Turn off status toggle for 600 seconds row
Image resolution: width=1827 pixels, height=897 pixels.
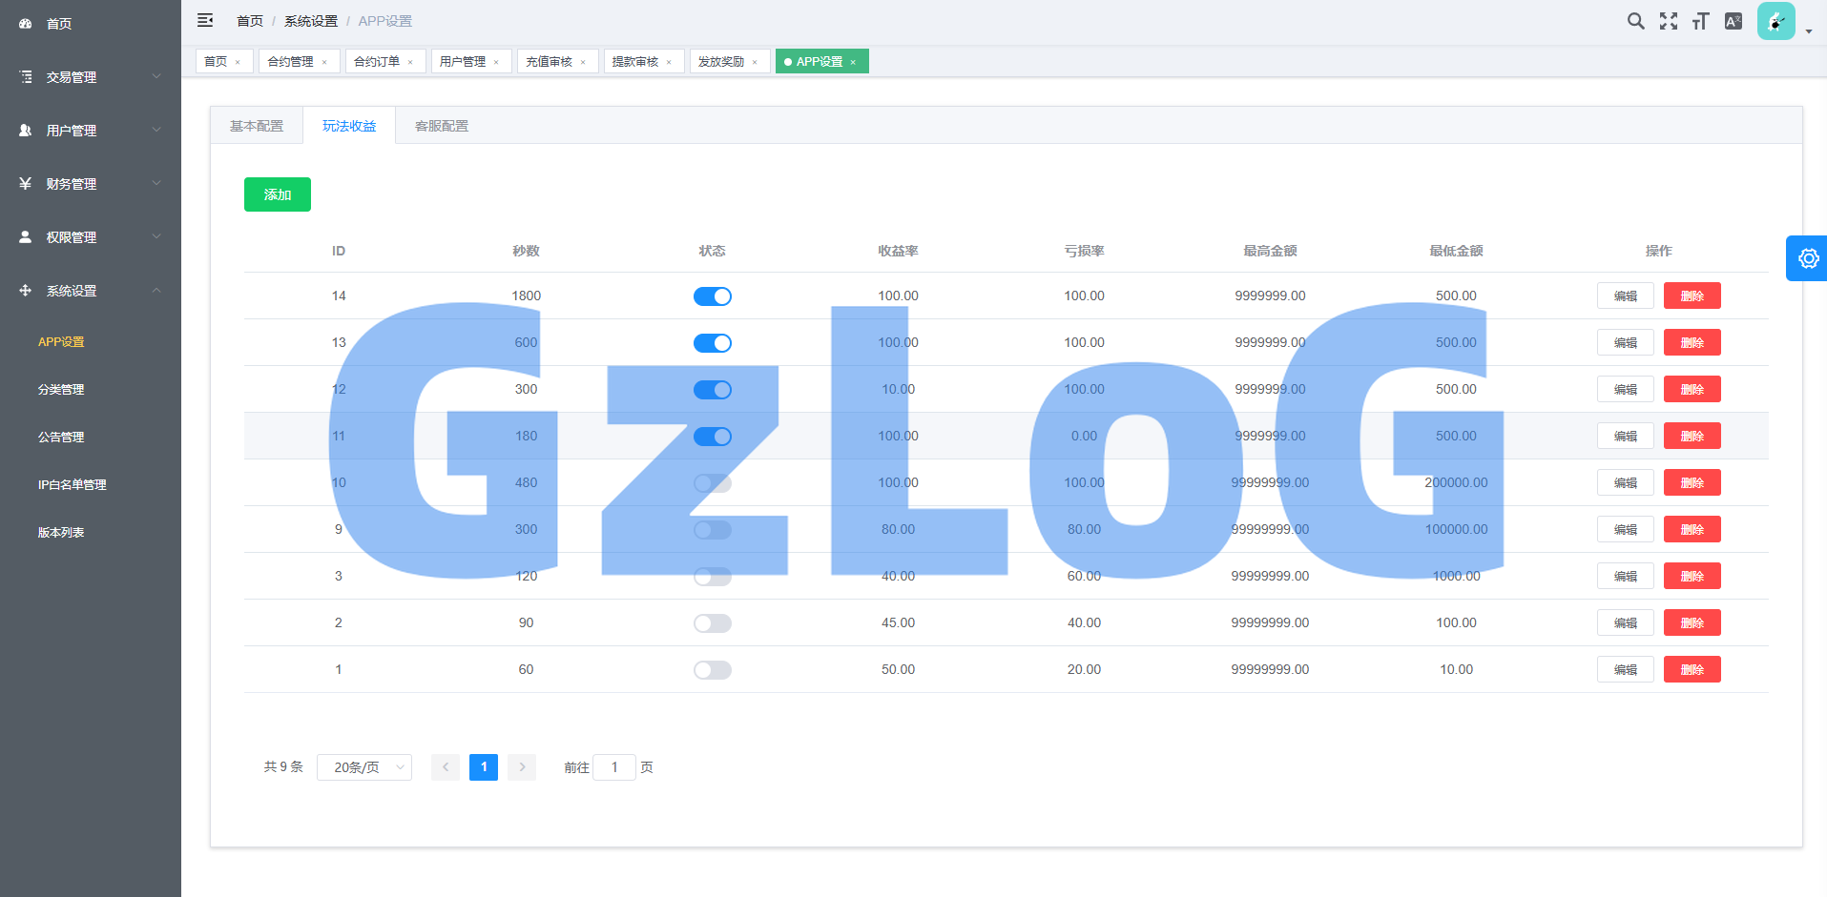[x=712, y=343]
